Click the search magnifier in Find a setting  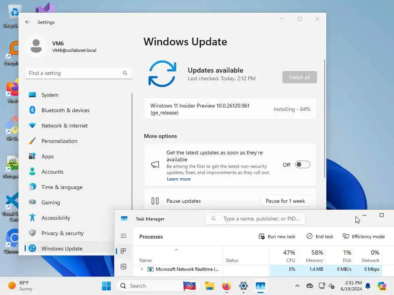click(125, 73)
